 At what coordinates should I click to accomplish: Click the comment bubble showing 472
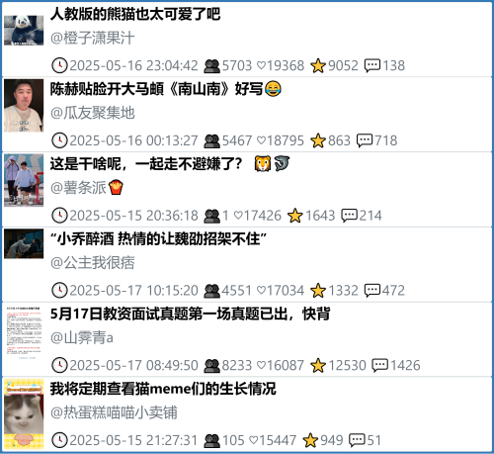[x=372, y=291]
